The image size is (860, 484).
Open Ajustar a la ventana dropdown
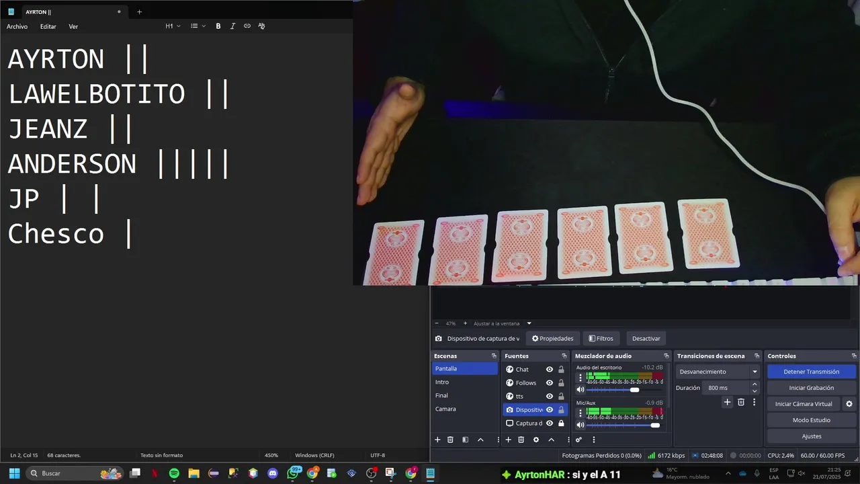[502, 323]
